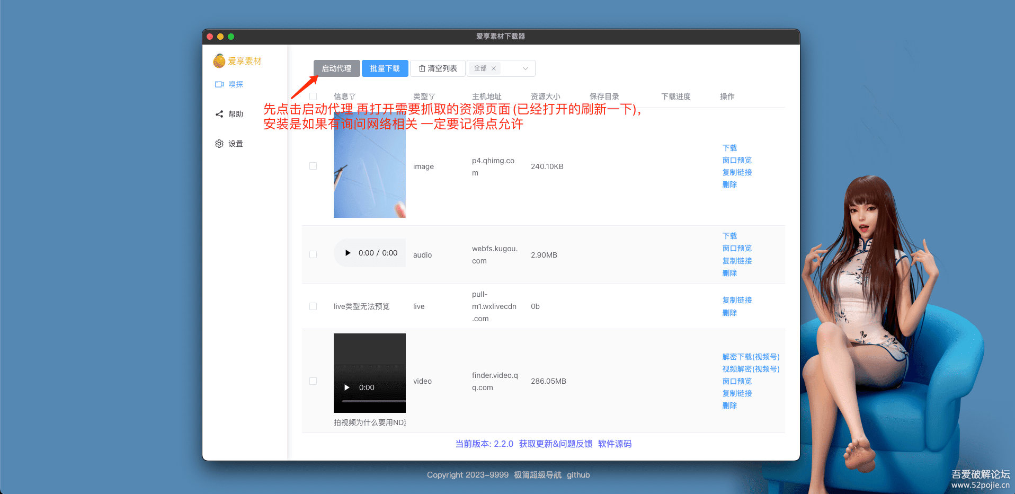This screenshot has height=494, width=1015.
Task: Click 复制链接 for the video row
Action: click(x=737, y=393)
